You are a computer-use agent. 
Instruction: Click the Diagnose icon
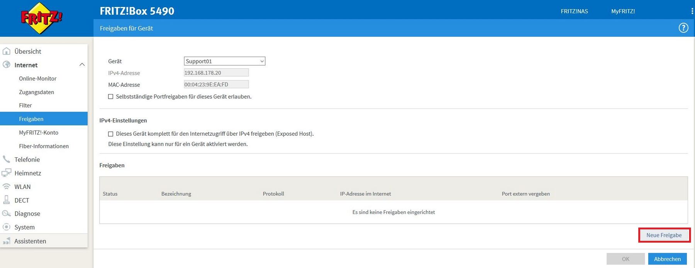pyautogui.click(x=7, y=213)
